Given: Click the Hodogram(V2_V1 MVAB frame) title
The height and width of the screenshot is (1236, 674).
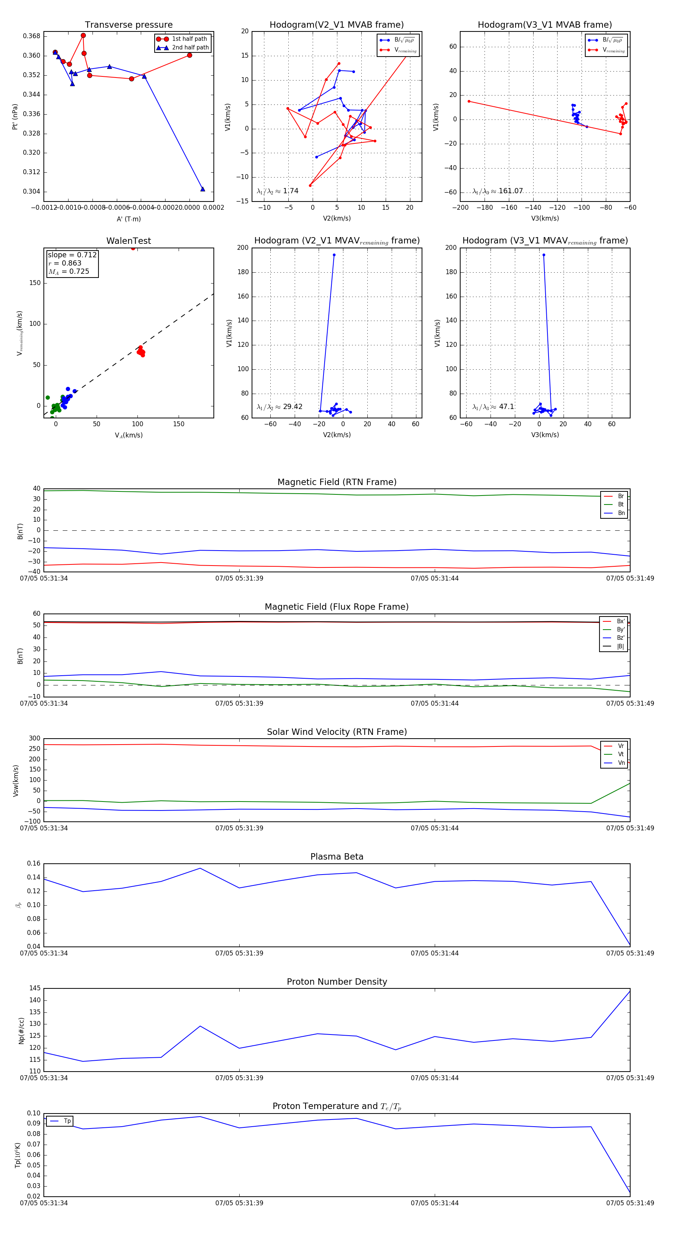Looking at the screenshot, I should [336, 25].
